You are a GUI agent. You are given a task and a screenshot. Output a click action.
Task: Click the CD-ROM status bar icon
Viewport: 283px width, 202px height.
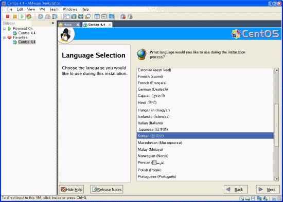247,198
